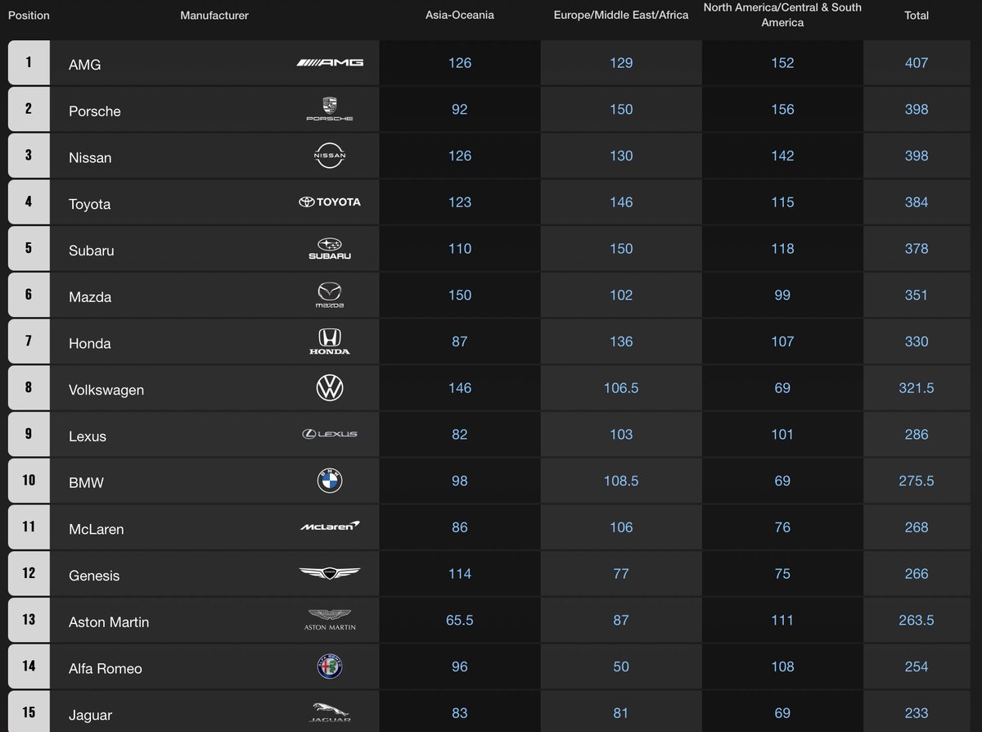The height and width of the screenshot is (732, 982).
Task: Click Subaru's total of 378
Action: click(x=917, y=248)
